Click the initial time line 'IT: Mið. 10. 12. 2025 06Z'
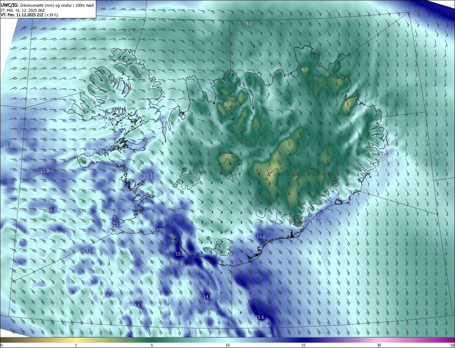Viewport: 455px width, 348px height. (23, 10)
